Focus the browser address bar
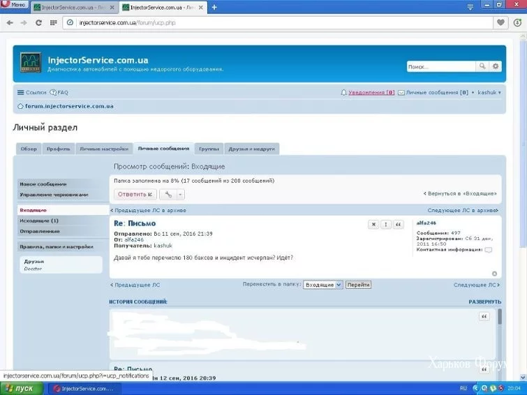The height and width of the screenshot is (395, 527). 278,23
